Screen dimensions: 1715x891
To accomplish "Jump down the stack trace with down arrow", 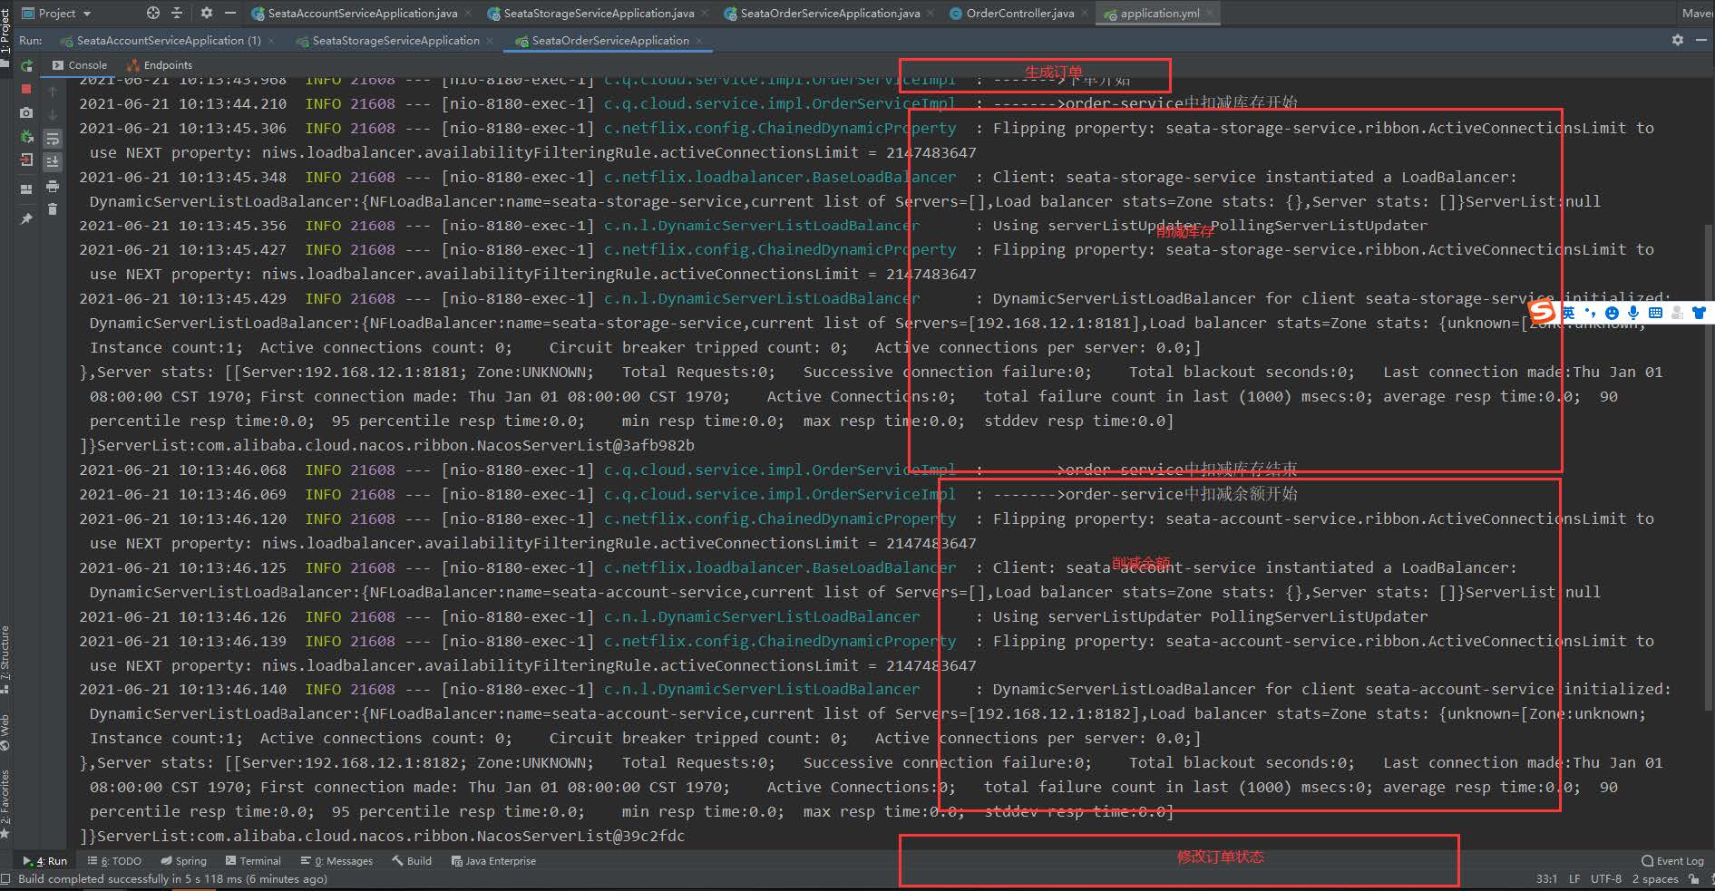I will [x=53, y=115].
